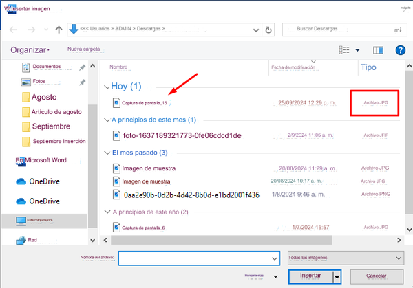Toggle the preview pane icon

point(377,50)
